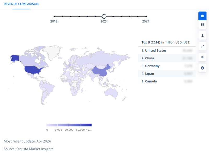Toggle the hide-values eye icon
Image resolution: width=209 pixels, height=154 pixels.
202,57
